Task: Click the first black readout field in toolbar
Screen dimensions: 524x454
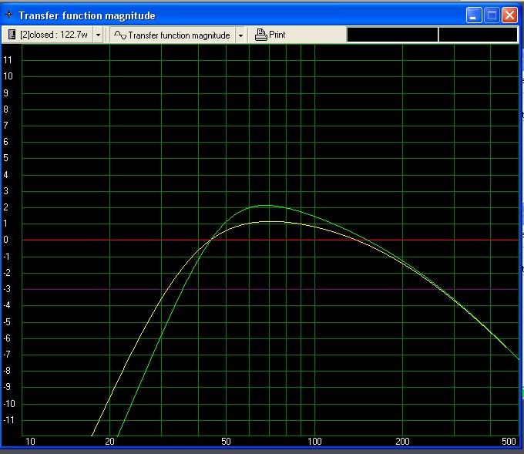Action: pos(392,35)
